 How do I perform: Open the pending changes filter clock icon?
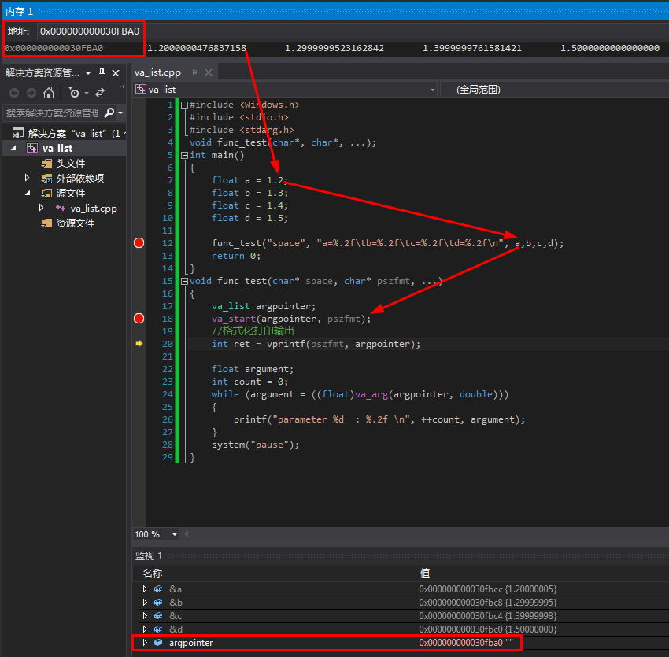[x=74, y=93]
